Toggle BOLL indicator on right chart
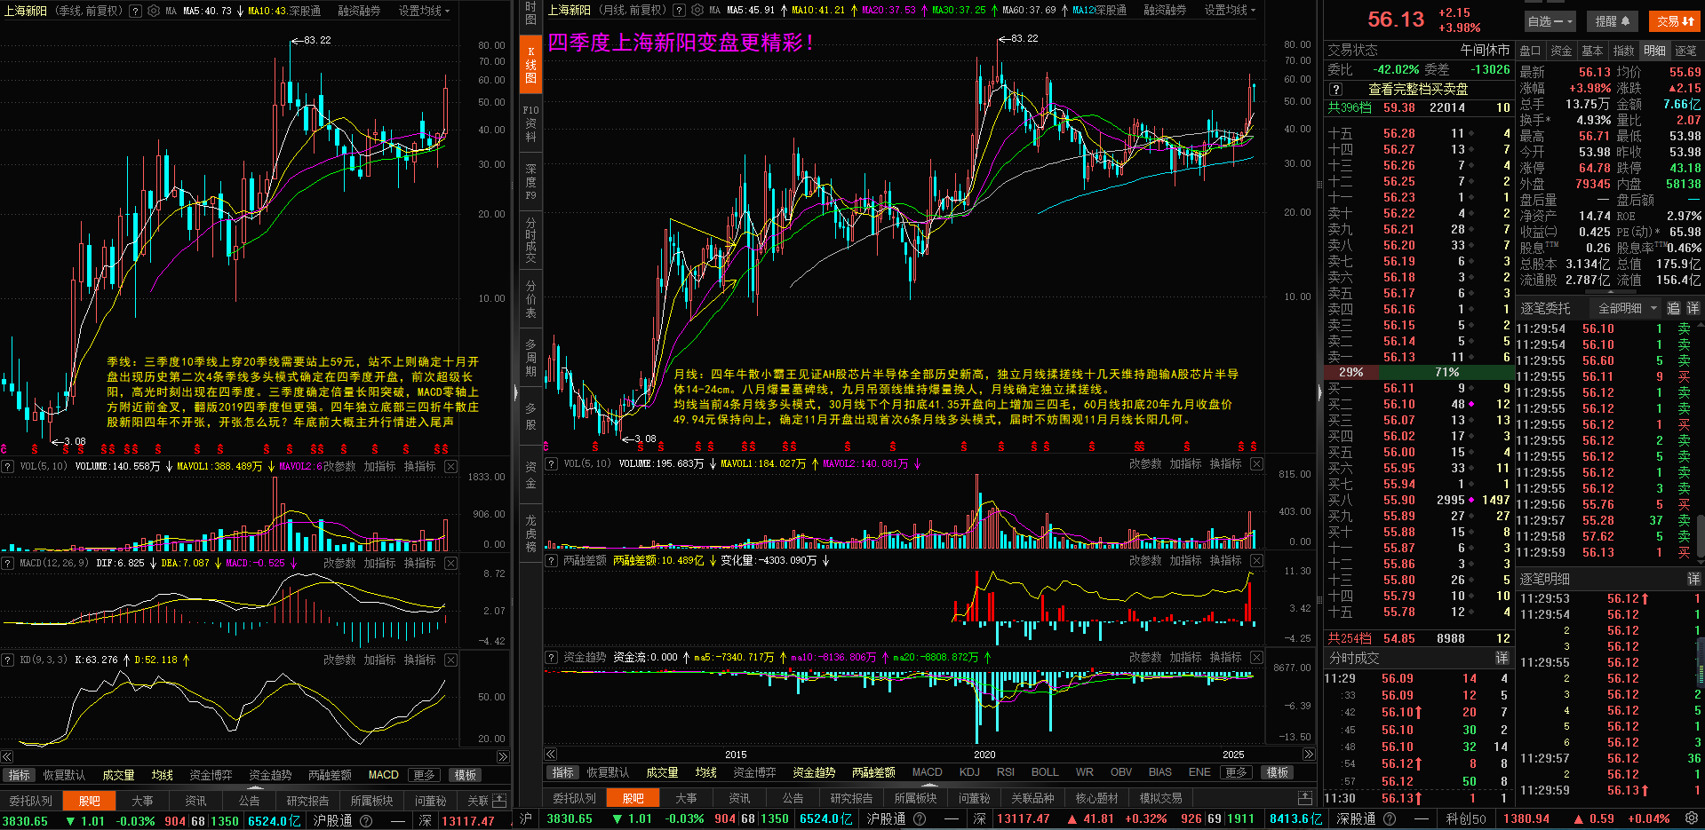Viewport: 1705px width, 830px height. [x=1045, y=772]
